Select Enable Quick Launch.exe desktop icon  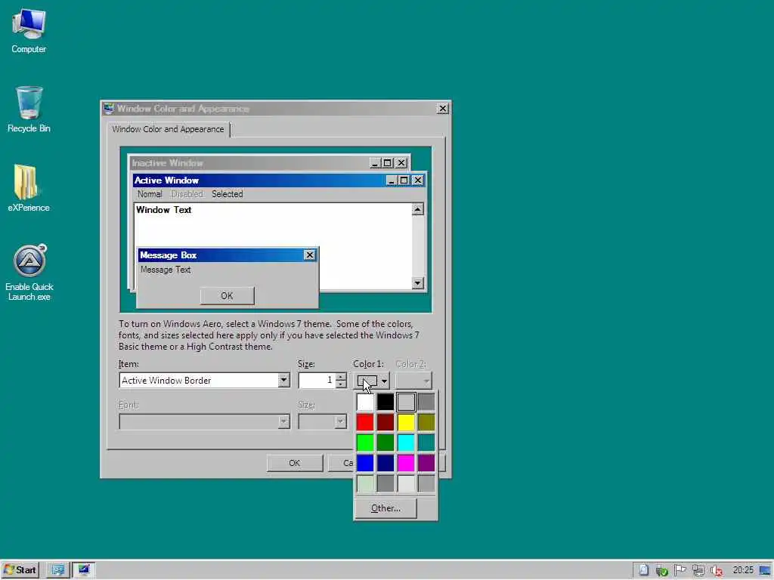[29, 272]
